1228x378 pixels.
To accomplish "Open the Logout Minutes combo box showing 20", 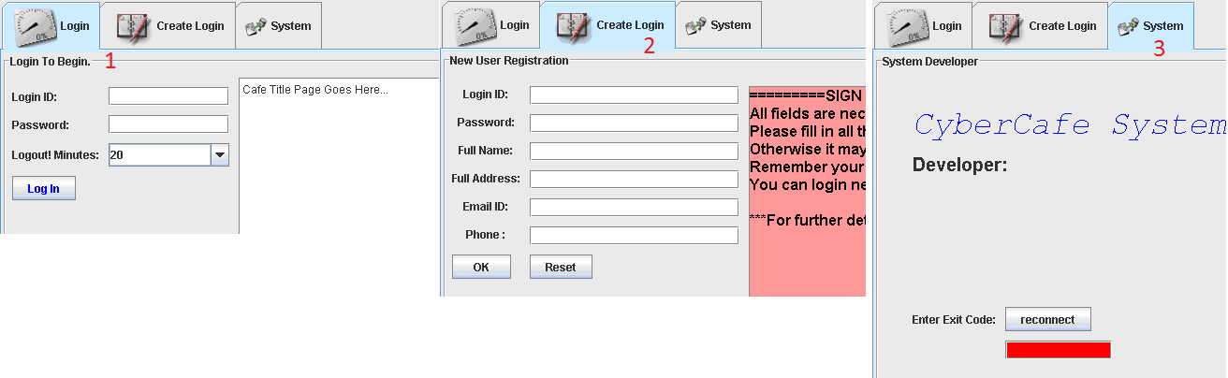I will [168, 155].
